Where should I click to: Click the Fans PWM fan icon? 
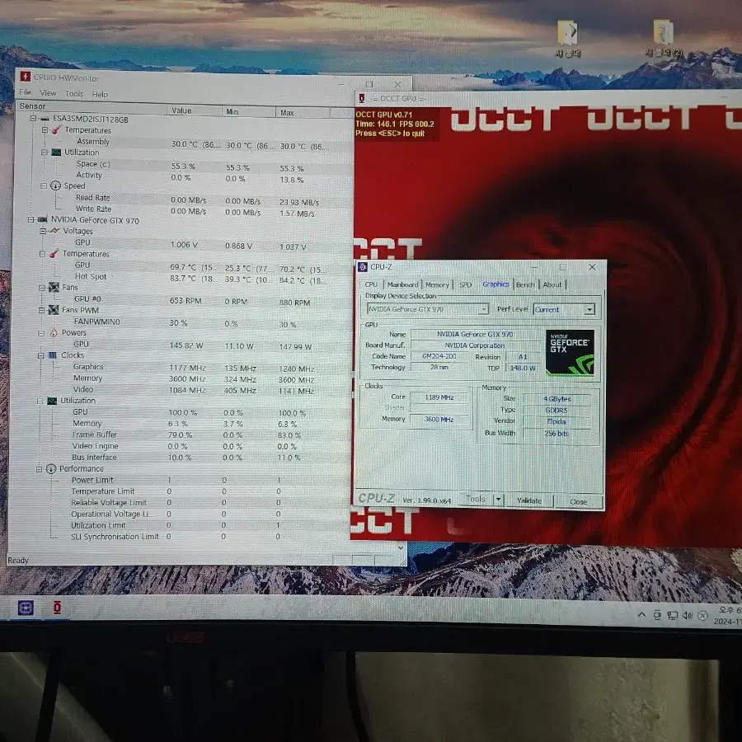click(54, 310)
